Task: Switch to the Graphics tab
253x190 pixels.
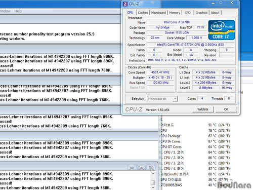Action: 201,13
